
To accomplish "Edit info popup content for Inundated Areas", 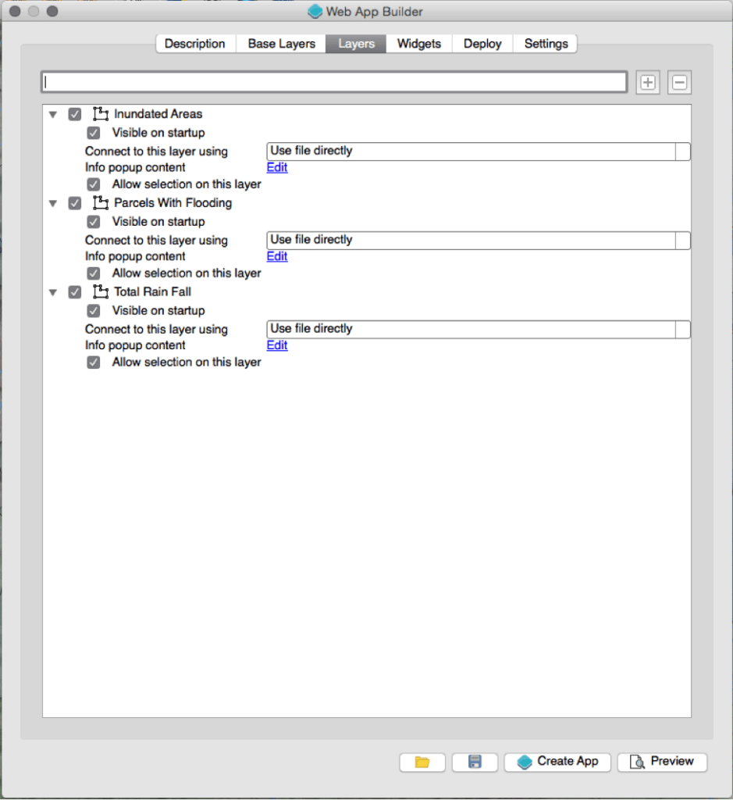I will tap(277, 167).
